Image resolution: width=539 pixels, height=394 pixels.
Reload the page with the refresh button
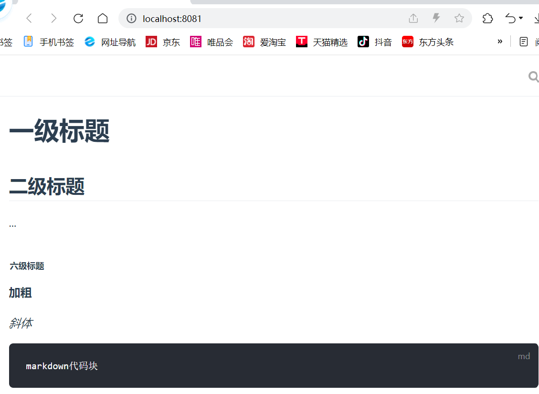(x=78, y=18)
